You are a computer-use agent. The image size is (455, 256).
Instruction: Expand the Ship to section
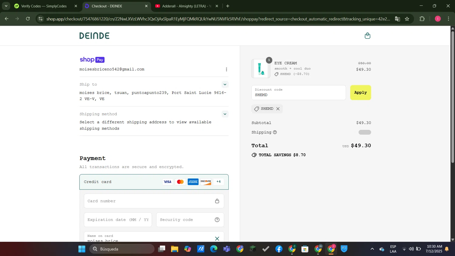[225, 84]
